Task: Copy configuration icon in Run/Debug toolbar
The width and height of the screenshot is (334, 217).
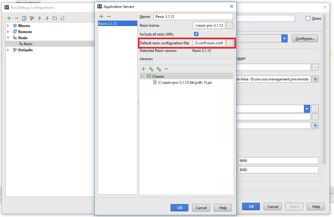Action: [x=24, y=18]
